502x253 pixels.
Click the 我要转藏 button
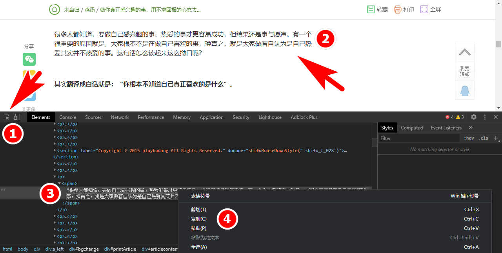[464, 70]
